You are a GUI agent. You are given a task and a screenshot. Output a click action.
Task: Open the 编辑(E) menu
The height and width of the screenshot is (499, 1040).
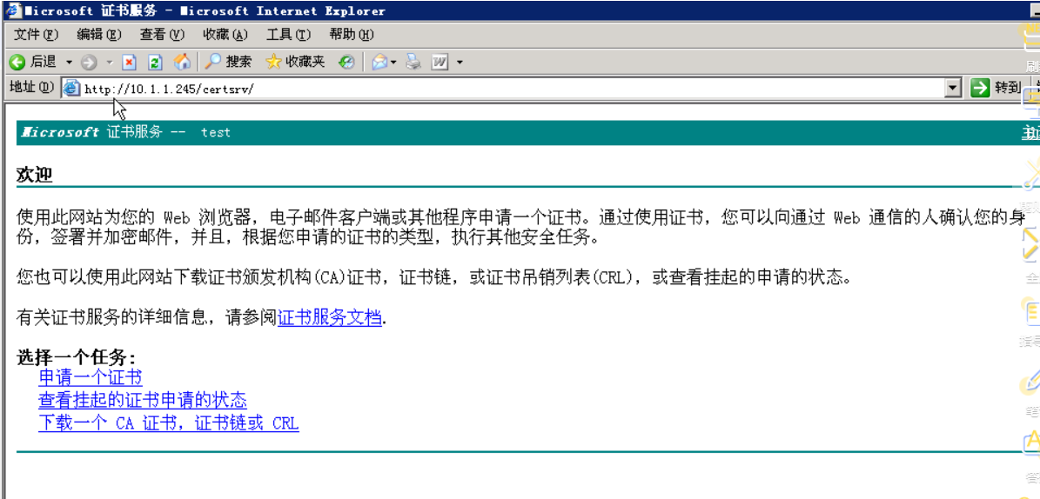[x=99, y=35]
